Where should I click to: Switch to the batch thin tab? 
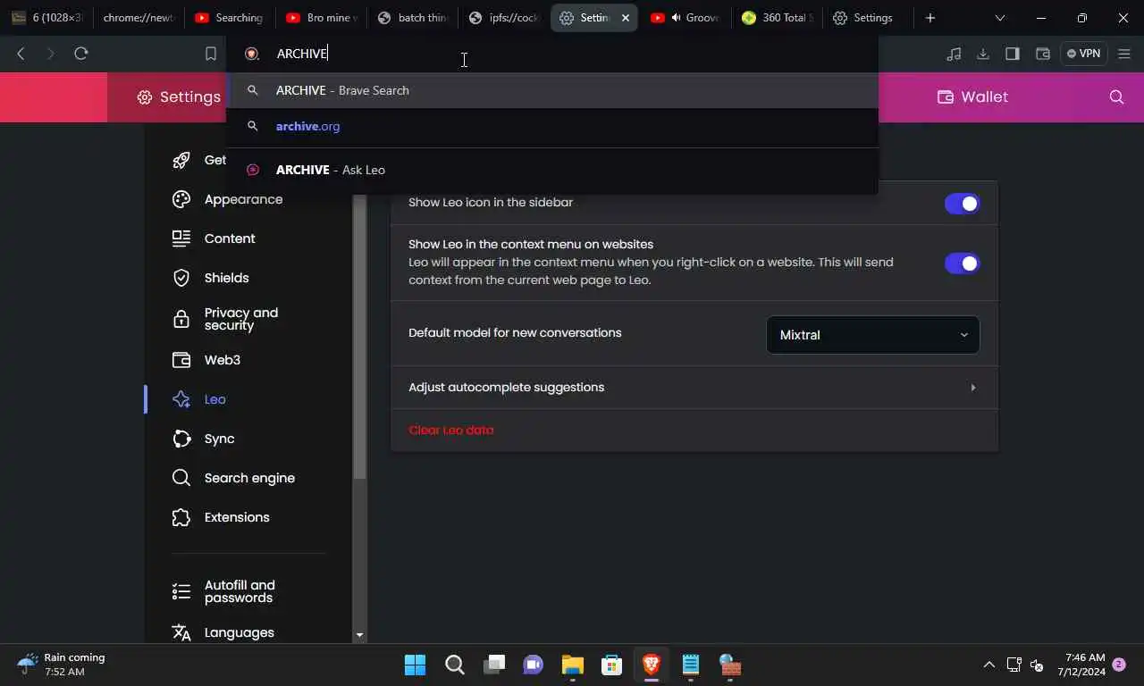413,18
